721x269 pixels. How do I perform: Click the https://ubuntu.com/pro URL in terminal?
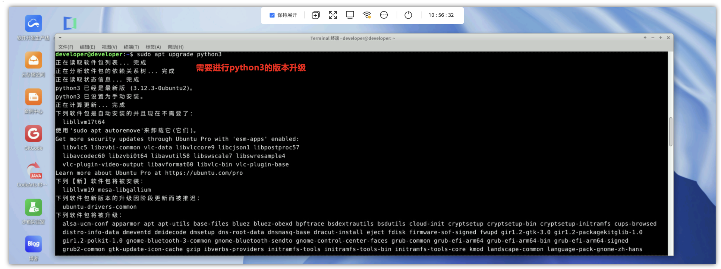coord(204,173)
